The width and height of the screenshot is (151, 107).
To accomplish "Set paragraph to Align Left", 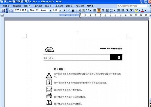I will point(95,10).
